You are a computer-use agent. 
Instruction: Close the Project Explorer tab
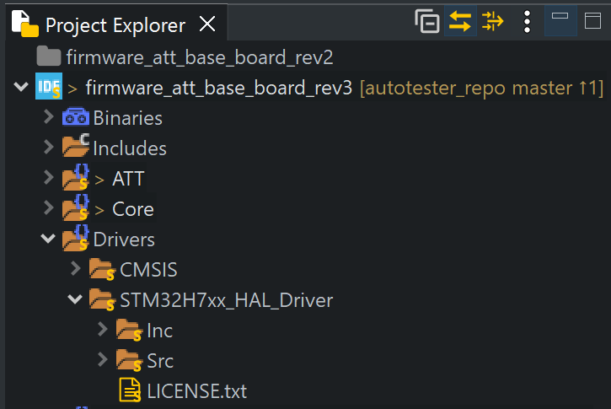206,24
